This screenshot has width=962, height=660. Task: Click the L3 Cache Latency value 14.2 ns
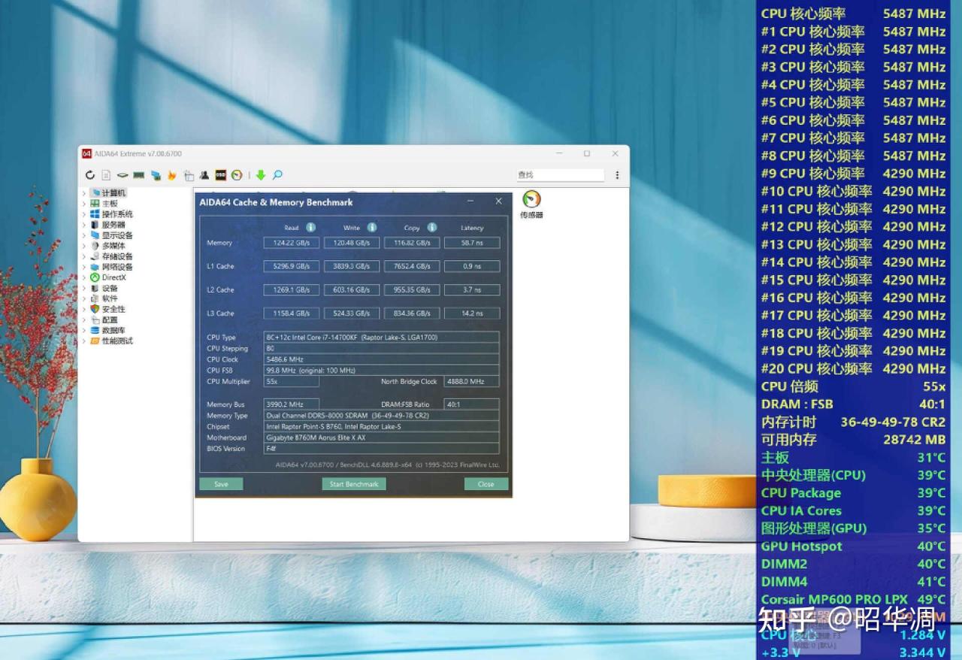tap(472, 313)
